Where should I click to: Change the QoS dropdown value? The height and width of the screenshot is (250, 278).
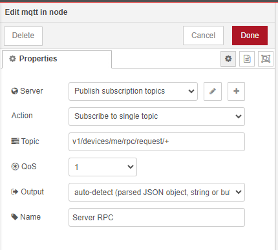coord(103,167)
